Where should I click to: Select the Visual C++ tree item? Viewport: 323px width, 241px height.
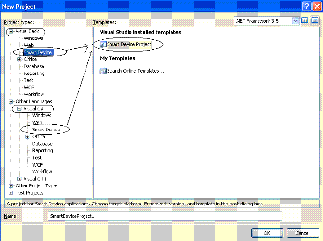click(36, 179)
